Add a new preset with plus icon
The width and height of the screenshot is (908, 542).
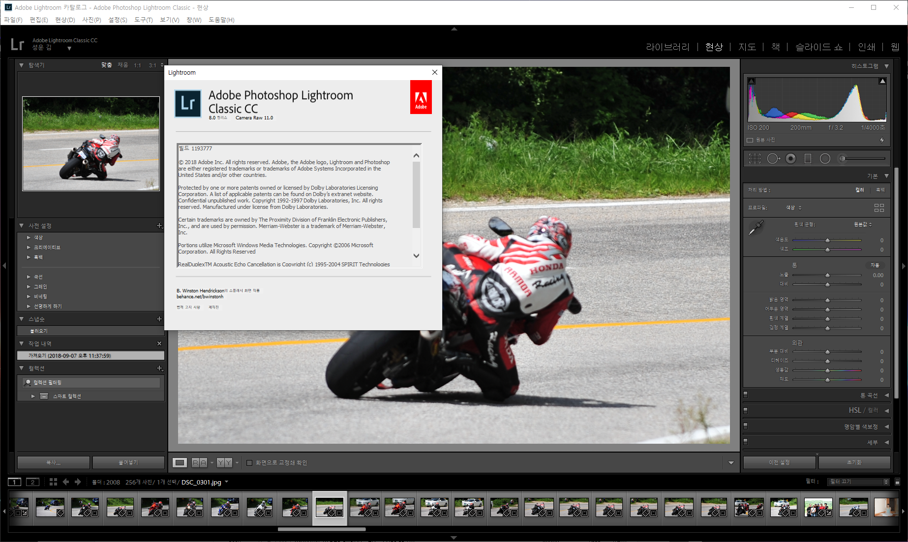pos(159,226)
